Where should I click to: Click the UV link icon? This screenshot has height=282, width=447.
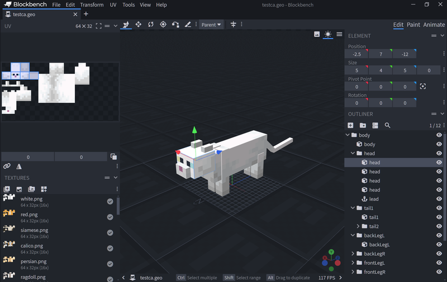coord(7,166)
